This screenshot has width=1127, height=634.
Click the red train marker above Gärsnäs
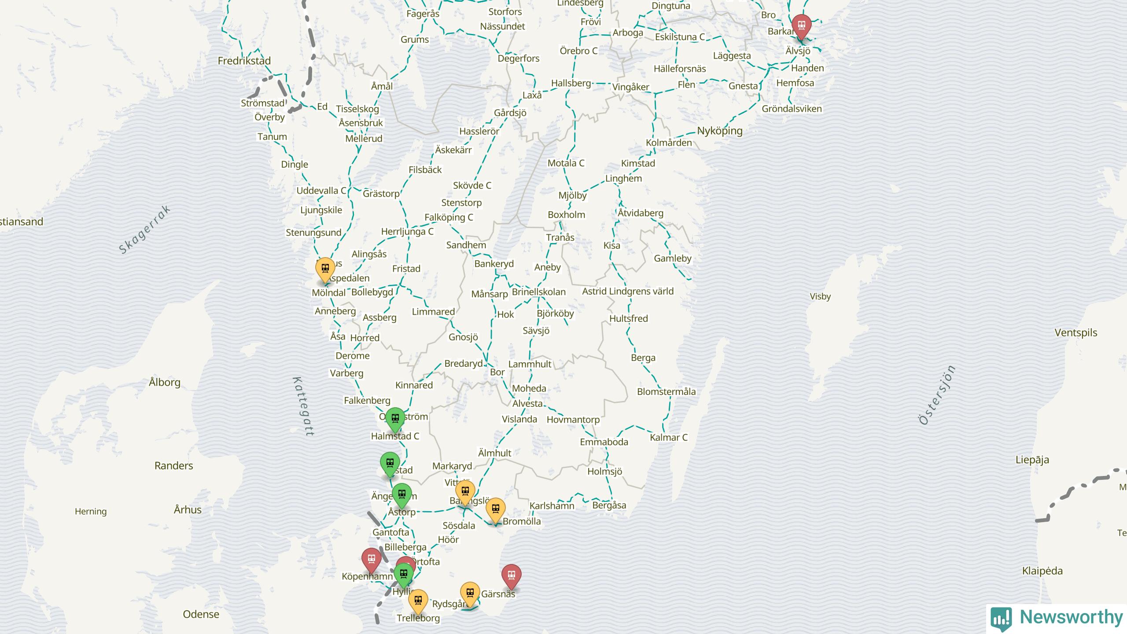pos(512,576)
